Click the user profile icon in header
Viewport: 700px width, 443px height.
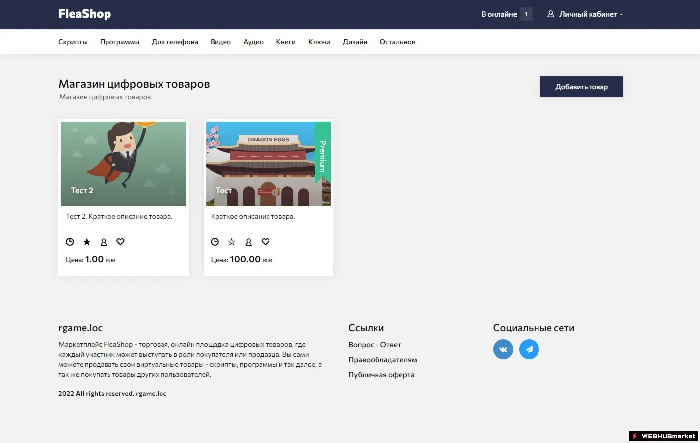[550, 14]
